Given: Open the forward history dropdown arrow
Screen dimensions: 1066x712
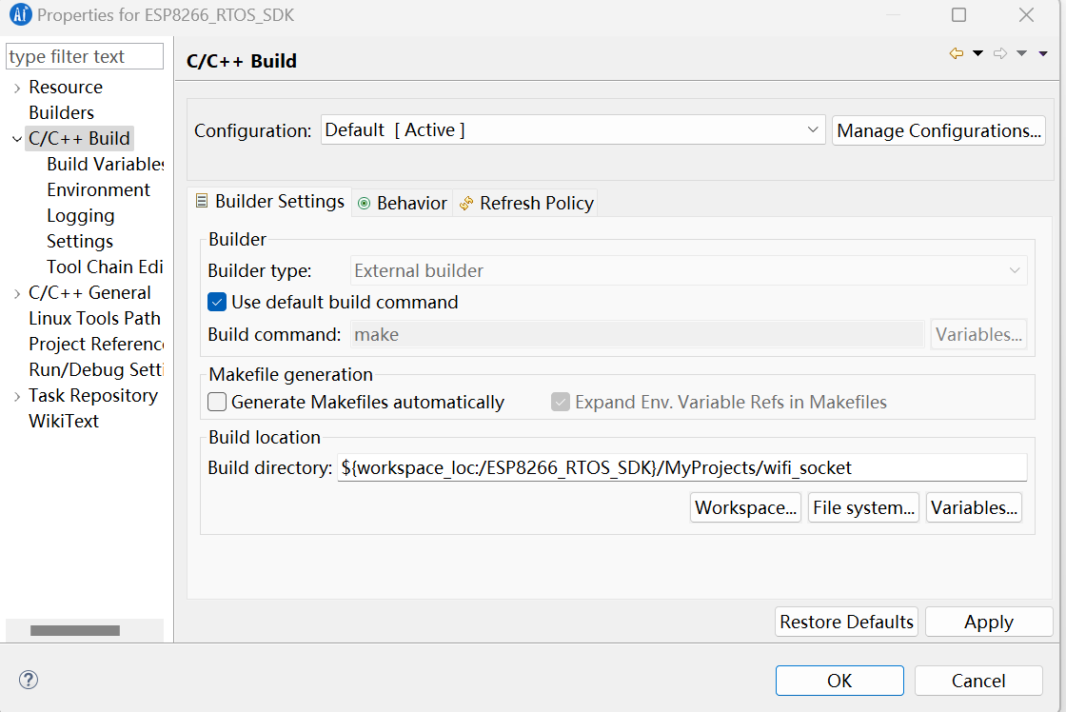Looking at the screenshot, I should pyautogui.click(x=1021, y=53).
